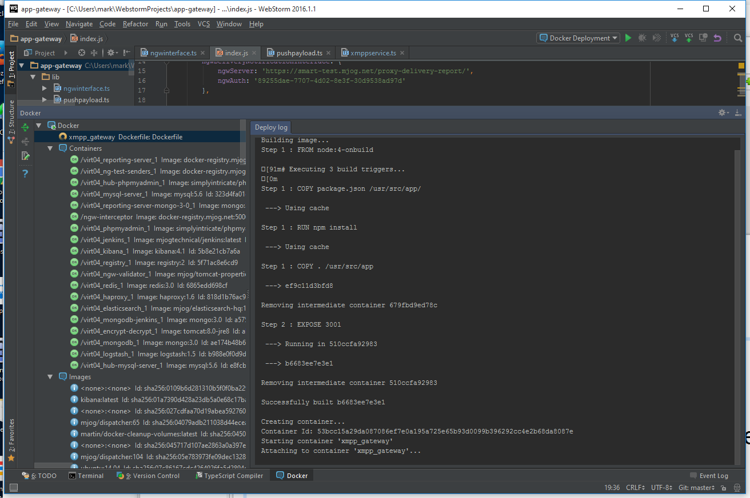The height and width of the screenshot is (498, 750).
Task: Revert changes with purple undo arrow
Action: click(x=717, y=38)
